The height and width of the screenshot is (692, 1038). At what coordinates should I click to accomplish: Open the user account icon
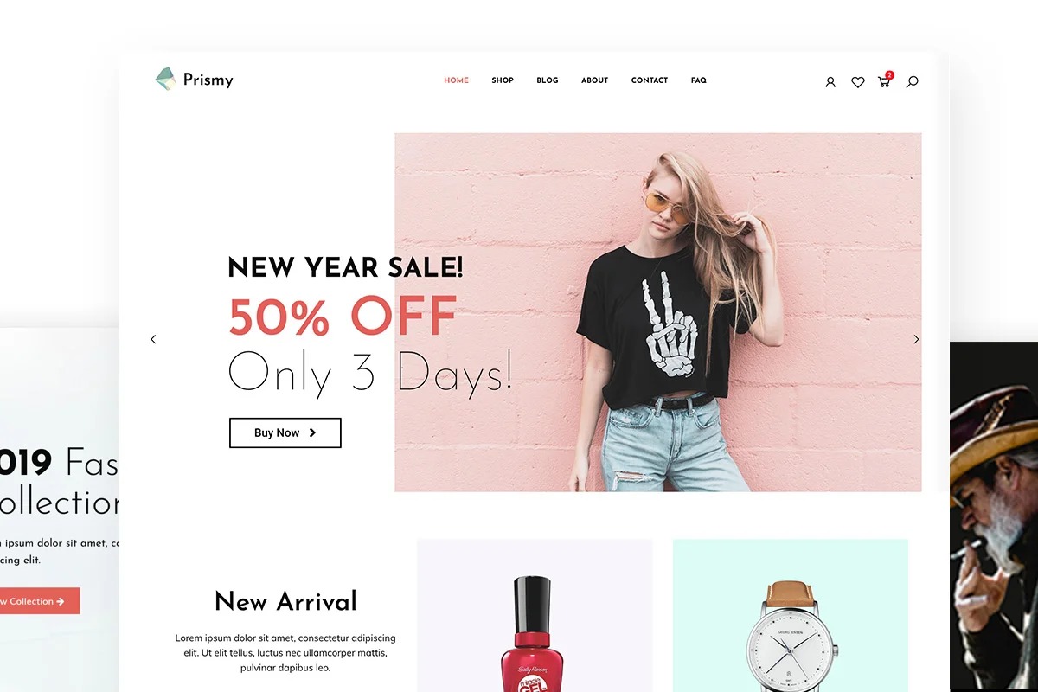click(830, 82)
